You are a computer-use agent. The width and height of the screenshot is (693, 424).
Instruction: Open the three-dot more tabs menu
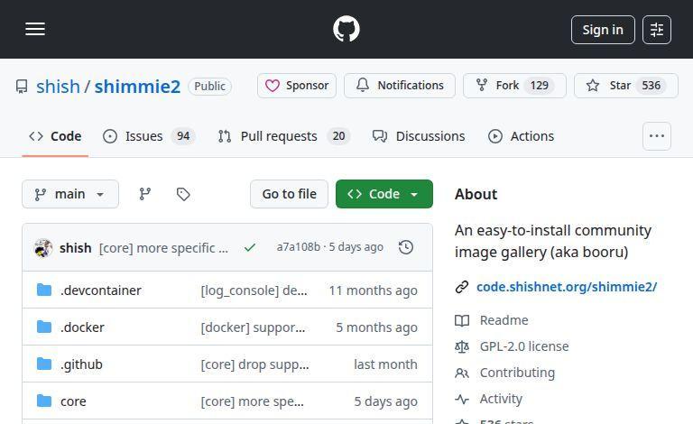pos(657,136)
